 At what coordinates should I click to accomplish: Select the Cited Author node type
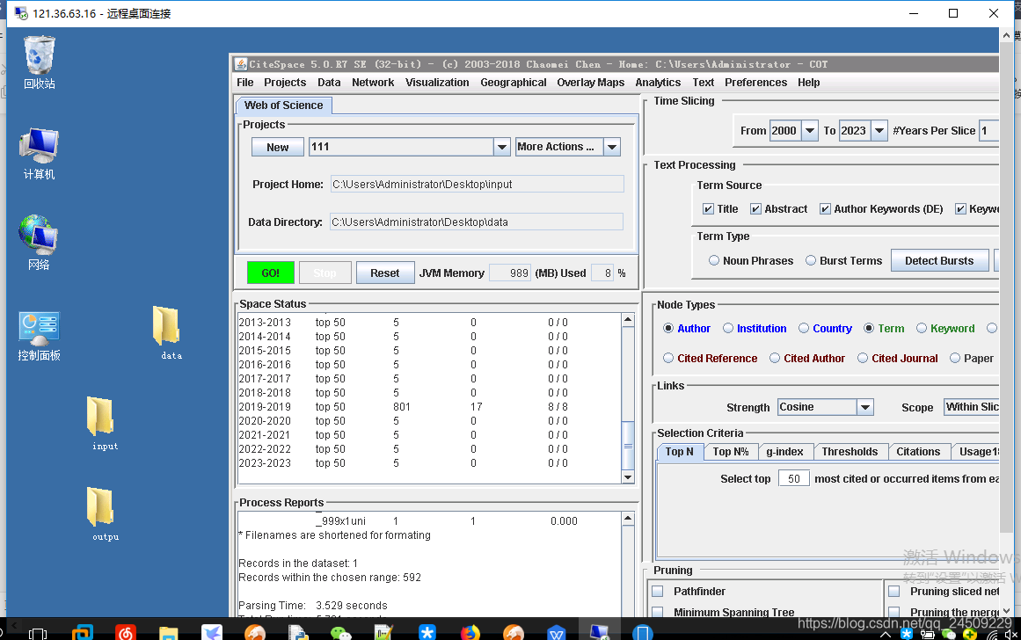pos(774,358)
